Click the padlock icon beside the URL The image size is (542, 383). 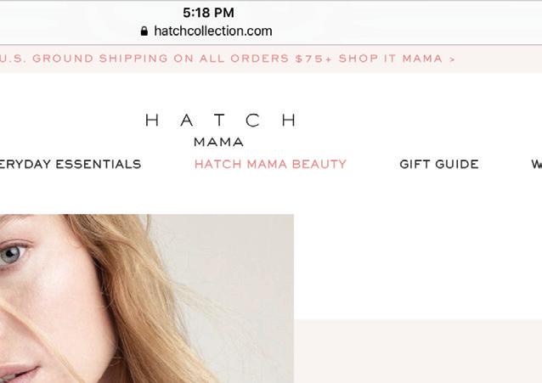[x=144, y=31]
